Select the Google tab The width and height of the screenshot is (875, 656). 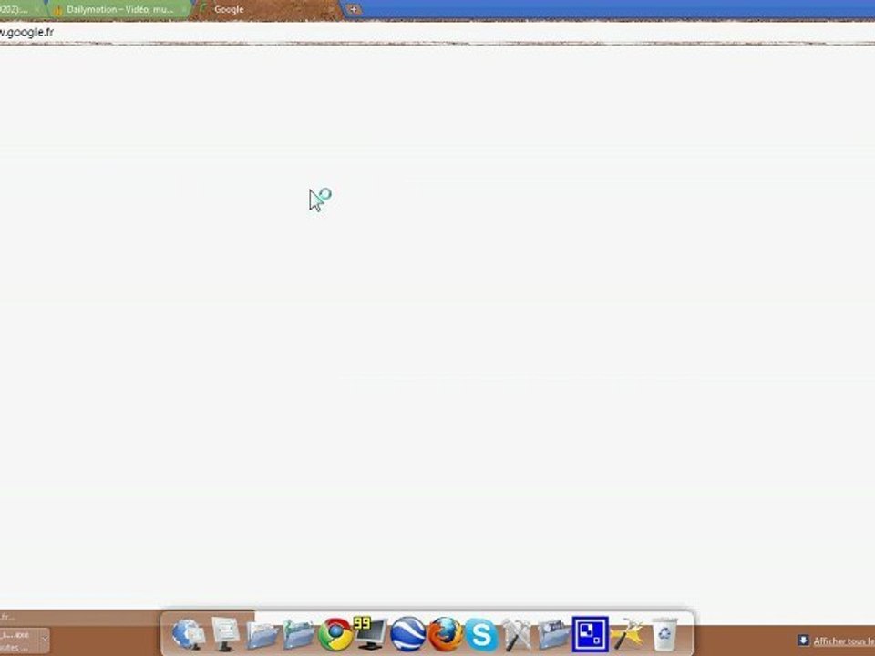point(264,9)
